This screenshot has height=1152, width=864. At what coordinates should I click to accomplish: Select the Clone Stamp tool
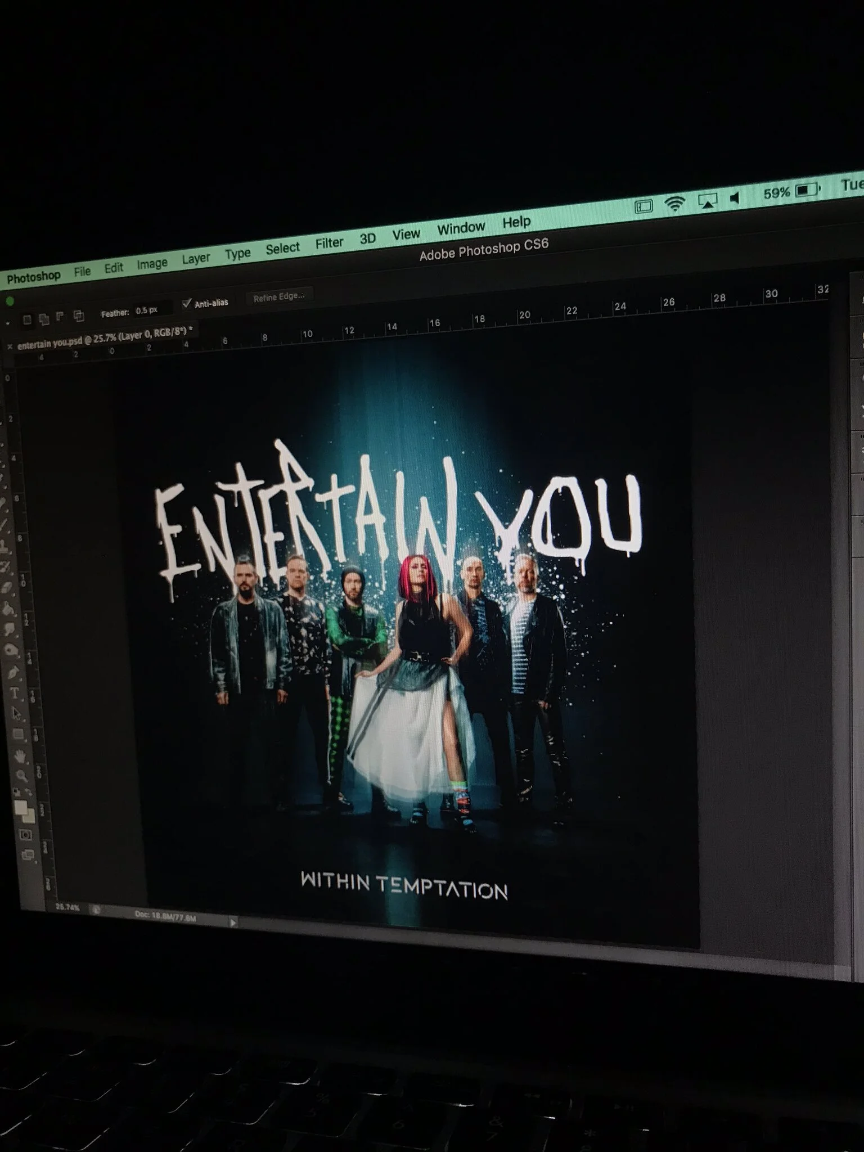coord(3,546)
